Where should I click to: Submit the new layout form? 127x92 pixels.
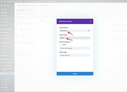click(75, 74)
